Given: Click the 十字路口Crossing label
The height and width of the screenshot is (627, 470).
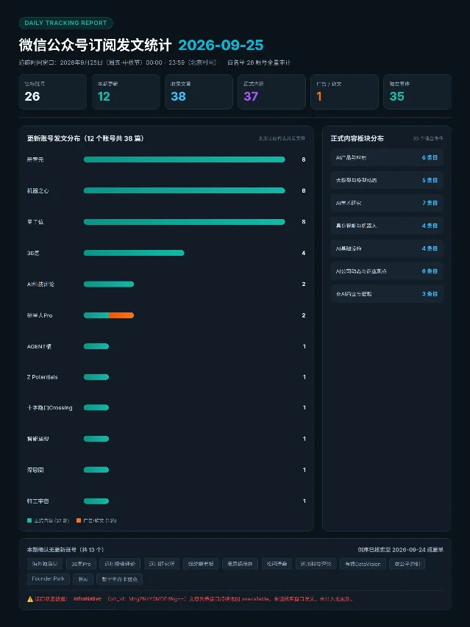Looking at the screenshot, I should [49, 408].
